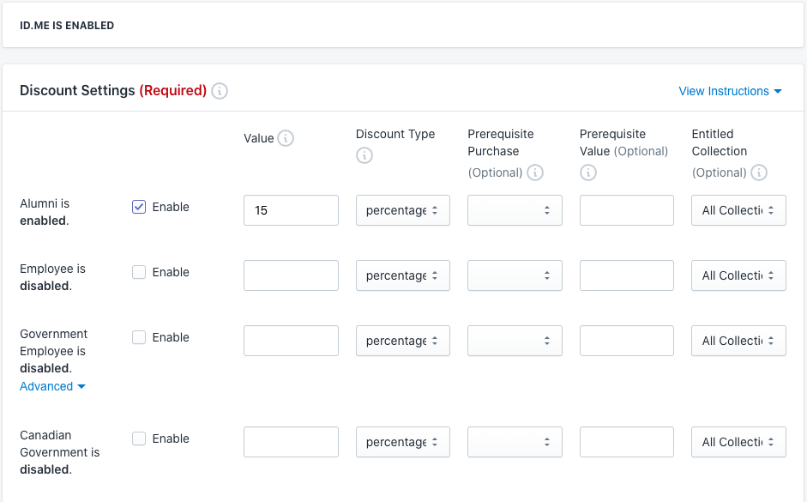
Task: Expand Advanced options under Government Employee
Action: click(x=52, y=387)
